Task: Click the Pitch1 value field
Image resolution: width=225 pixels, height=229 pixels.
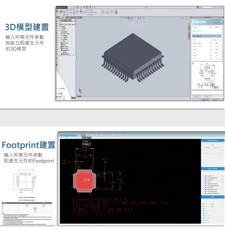Action: 217,50
